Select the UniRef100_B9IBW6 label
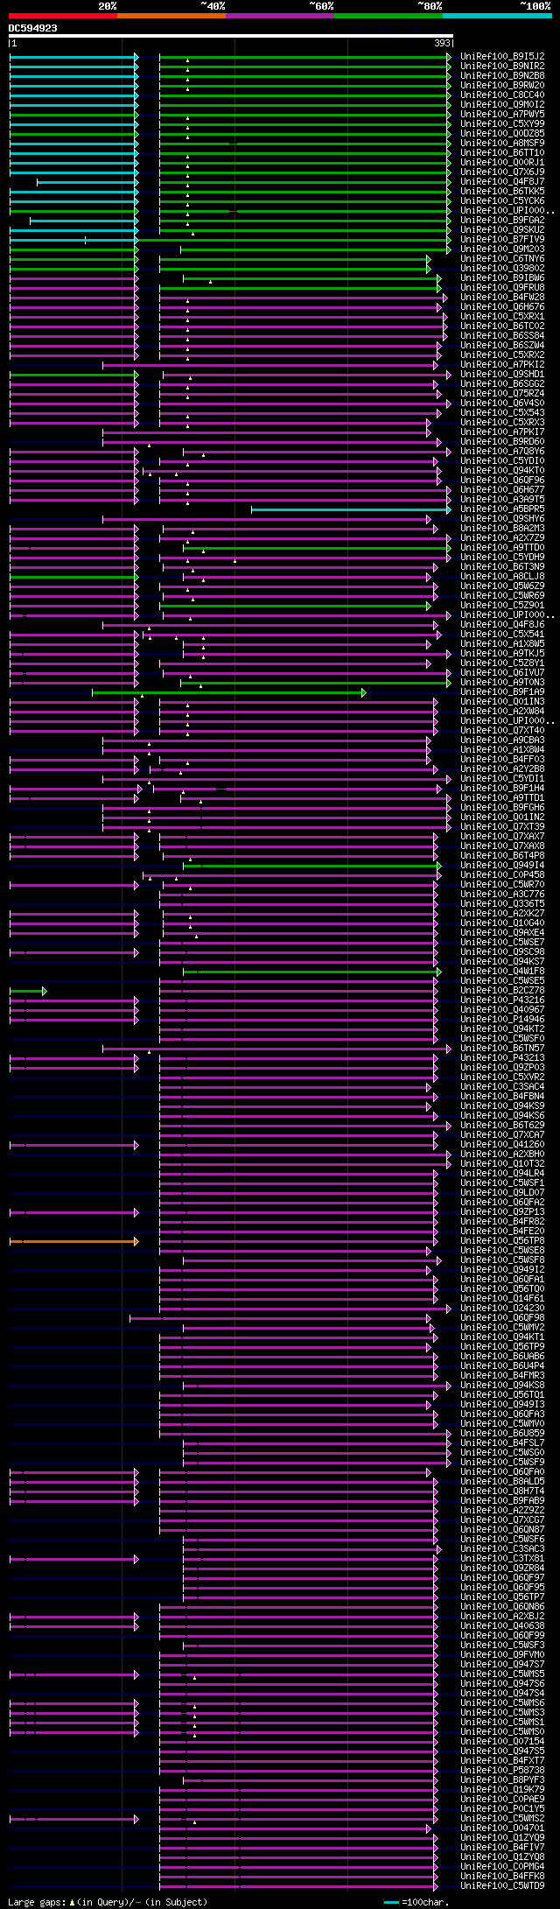 tap(502, 277)
